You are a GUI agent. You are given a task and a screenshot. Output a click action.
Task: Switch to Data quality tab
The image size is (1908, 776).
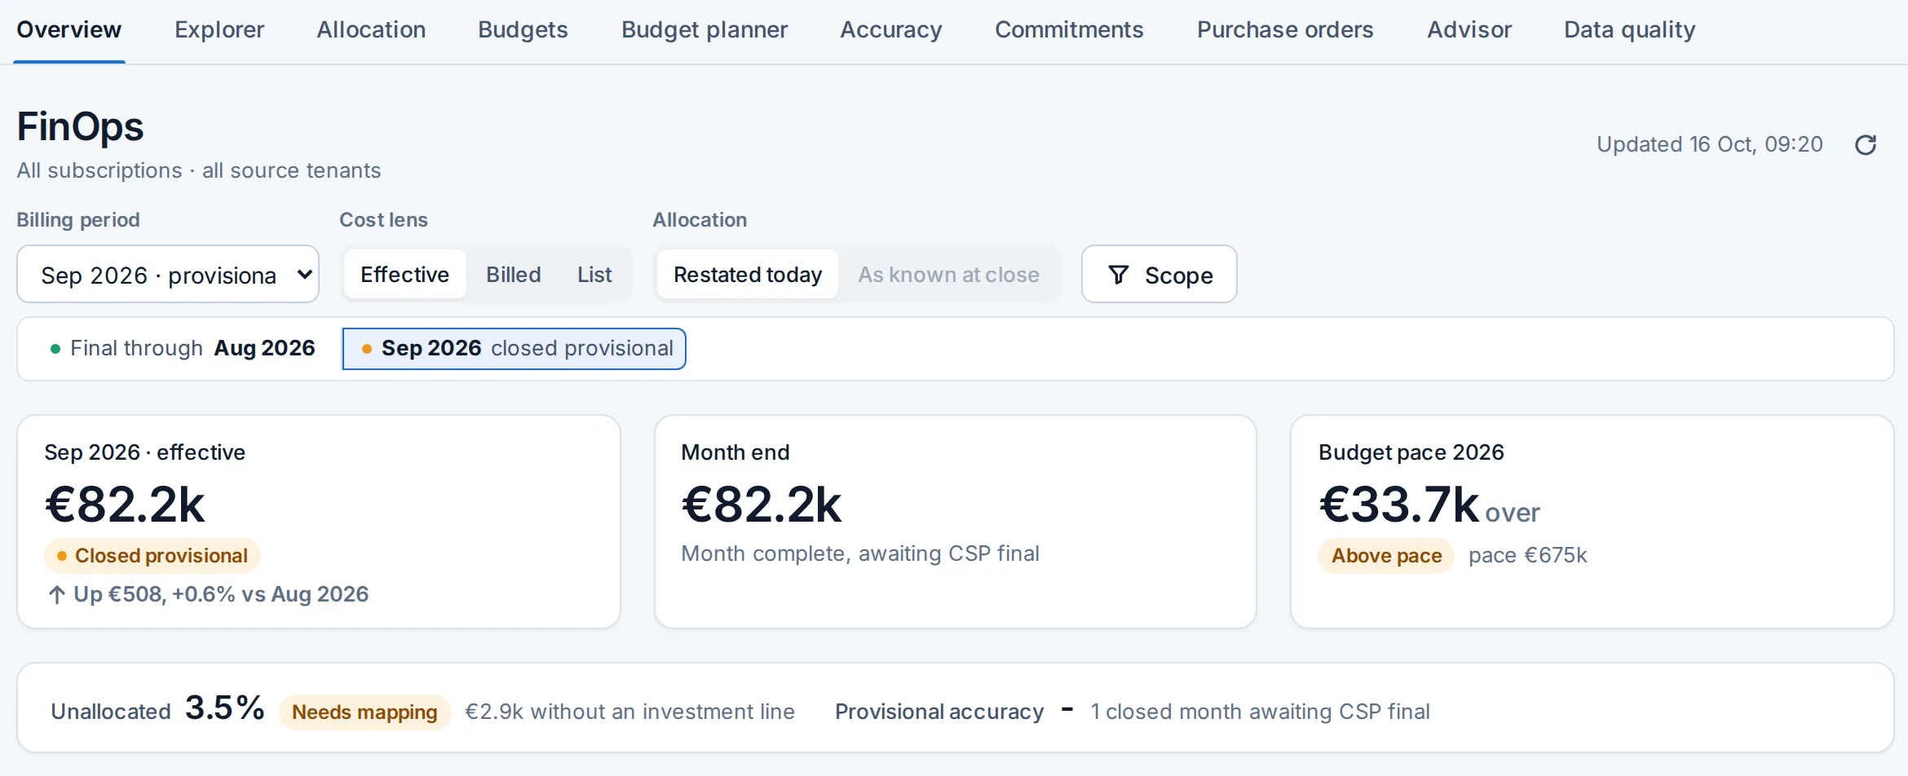[x=1629, y=30]
